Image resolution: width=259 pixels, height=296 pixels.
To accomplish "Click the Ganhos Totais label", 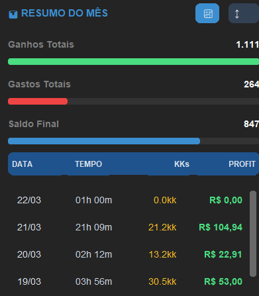I will [41, 44].
